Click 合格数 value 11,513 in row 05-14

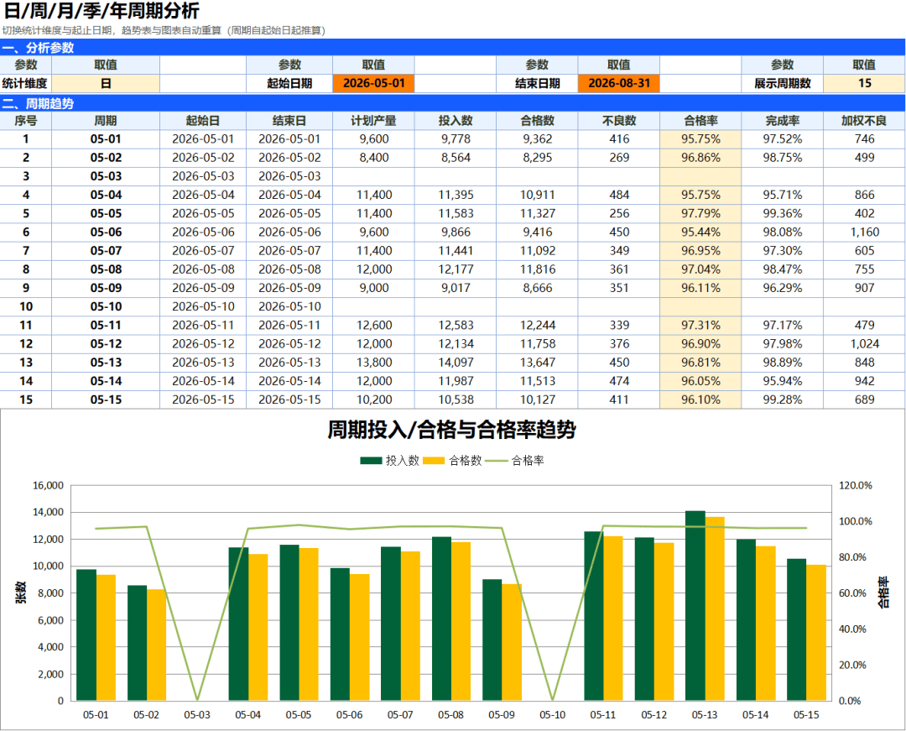coord(538,381)
